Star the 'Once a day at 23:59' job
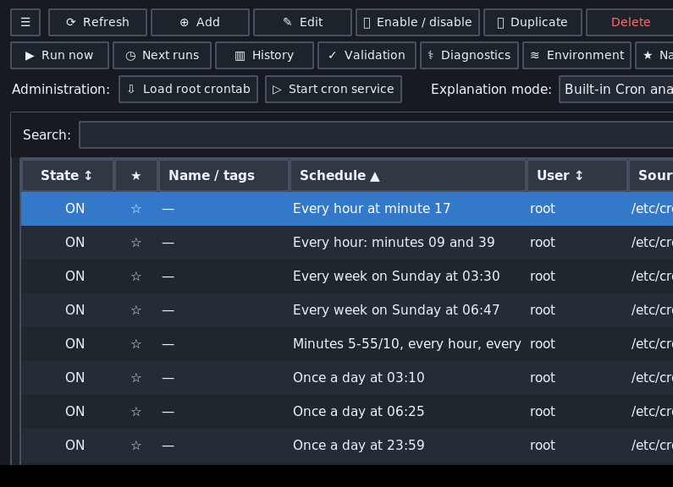 pyautogui.click(x=136, y=446)
